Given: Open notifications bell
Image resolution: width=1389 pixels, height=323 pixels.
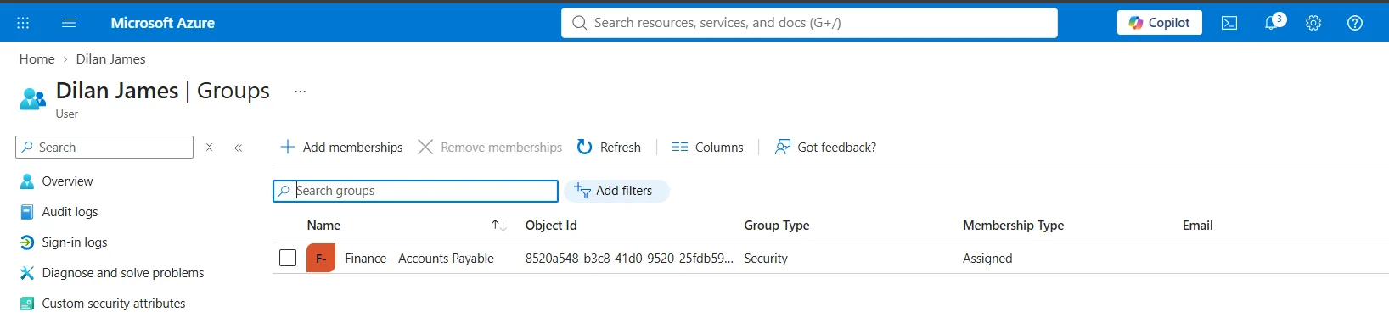Looking at the screenshot, I should (x=1272, y=23).
